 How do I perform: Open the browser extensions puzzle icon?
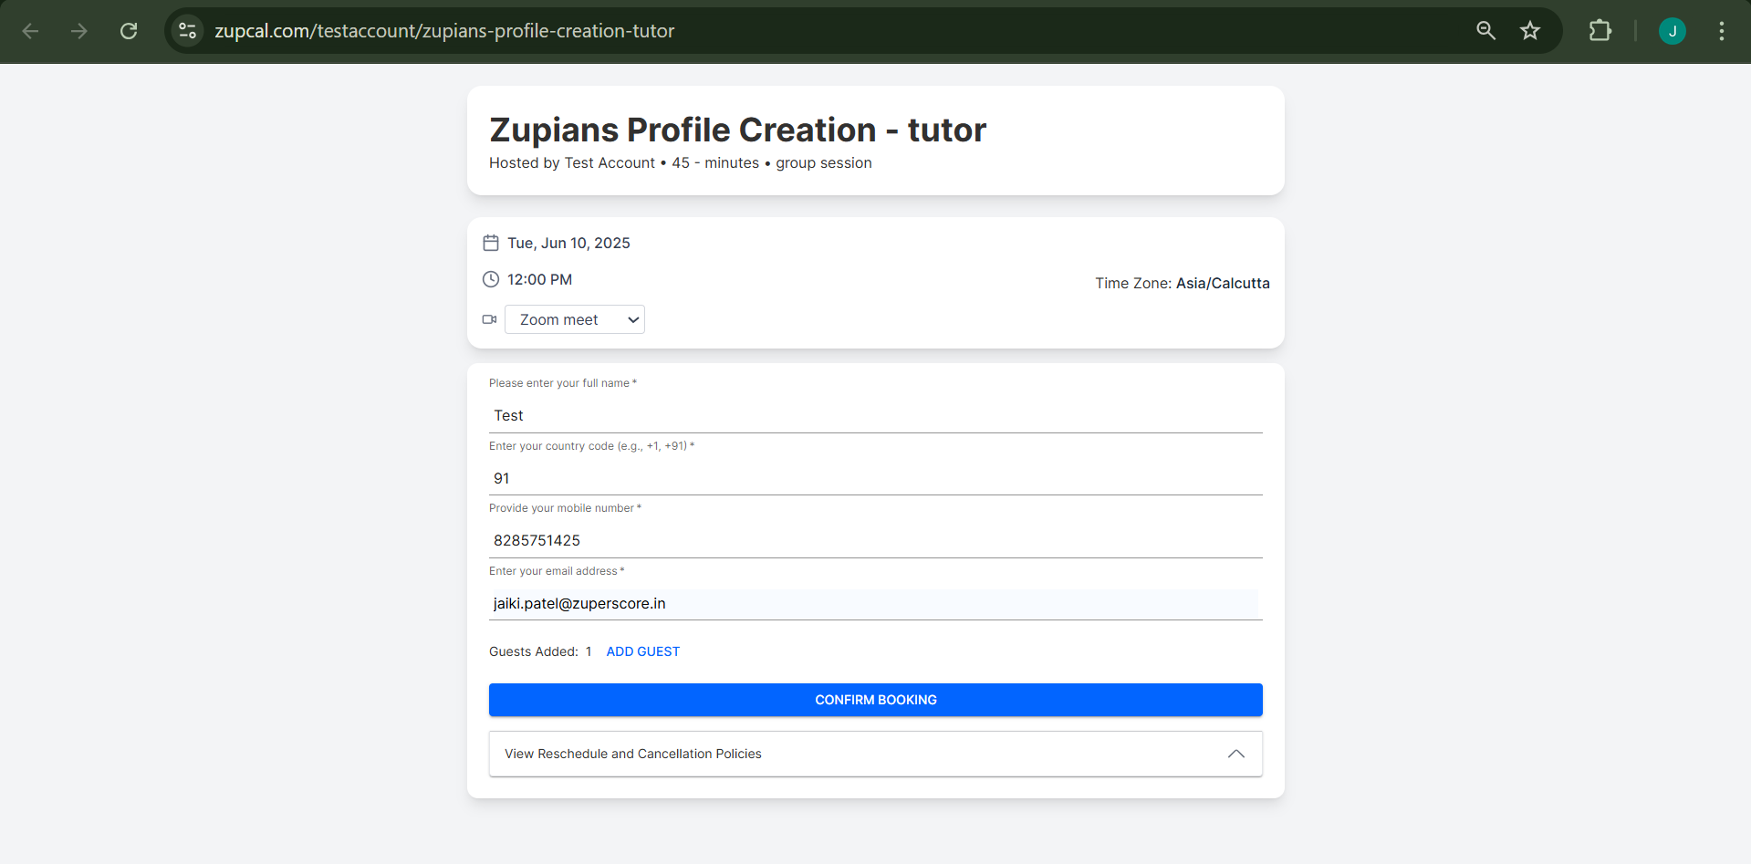click(x=1600, y=31)
